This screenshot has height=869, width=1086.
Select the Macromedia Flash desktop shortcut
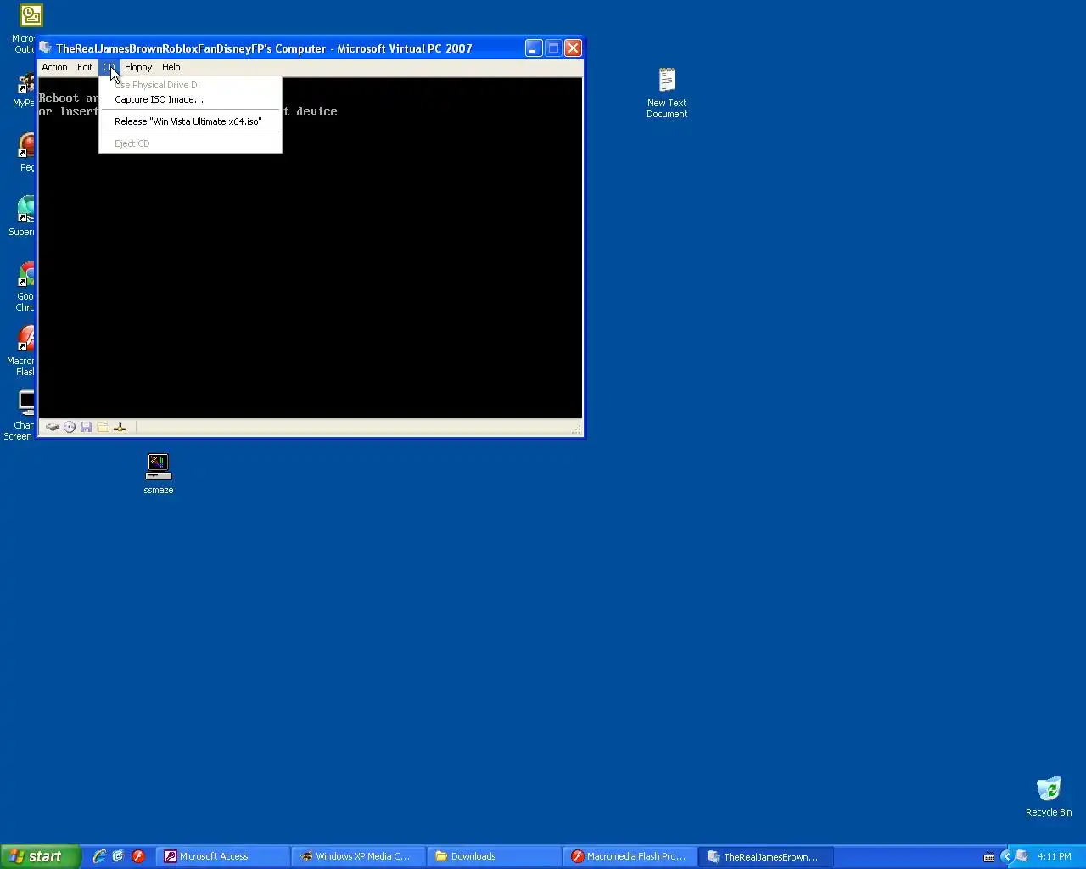[24, 351]
